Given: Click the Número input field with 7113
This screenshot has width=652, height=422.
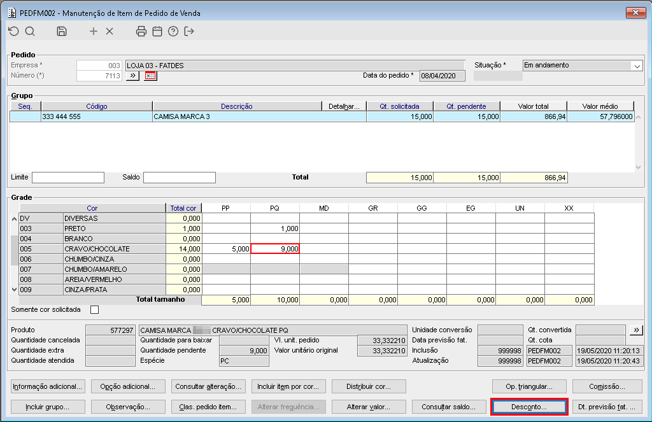Looking at the screenshot, I should coord(99,76).
